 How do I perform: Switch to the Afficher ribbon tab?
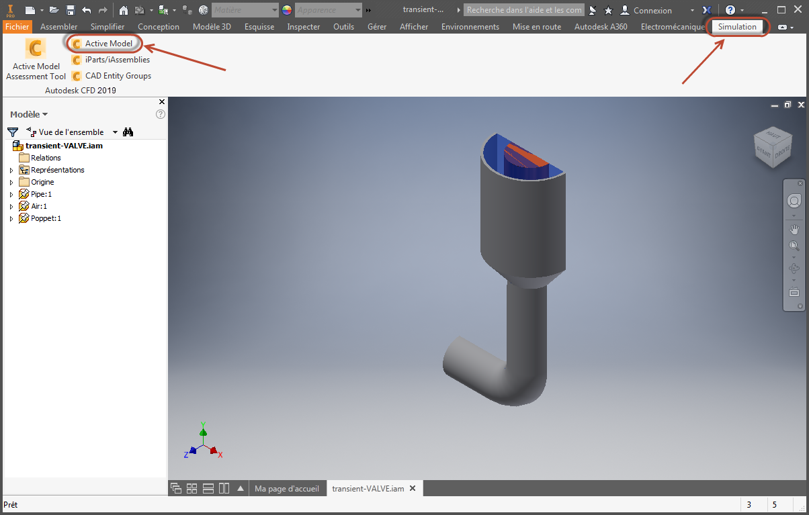(x=414, y=27)
